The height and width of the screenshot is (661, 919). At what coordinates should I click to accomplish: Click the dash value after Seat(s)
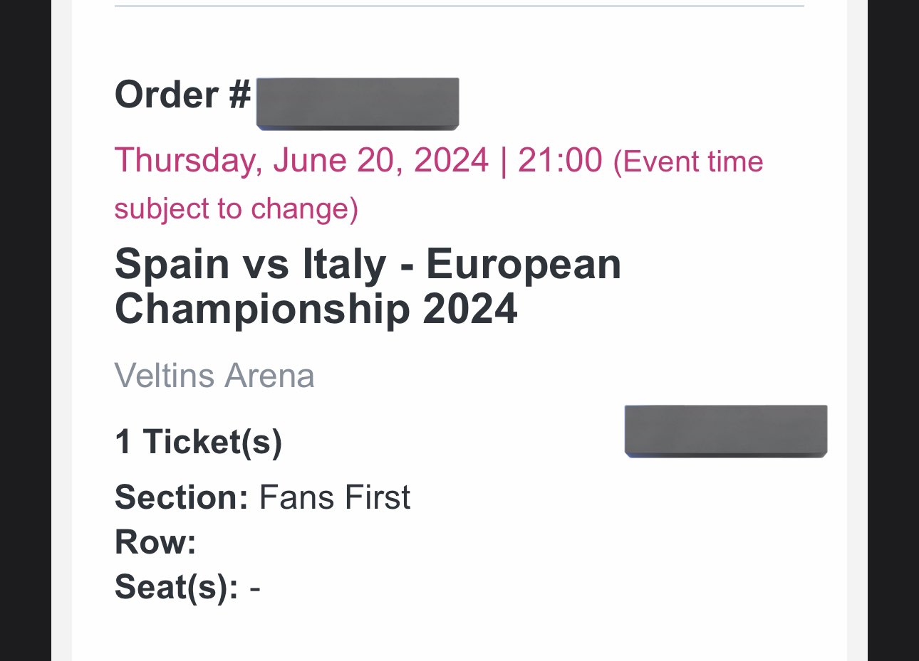255,589
